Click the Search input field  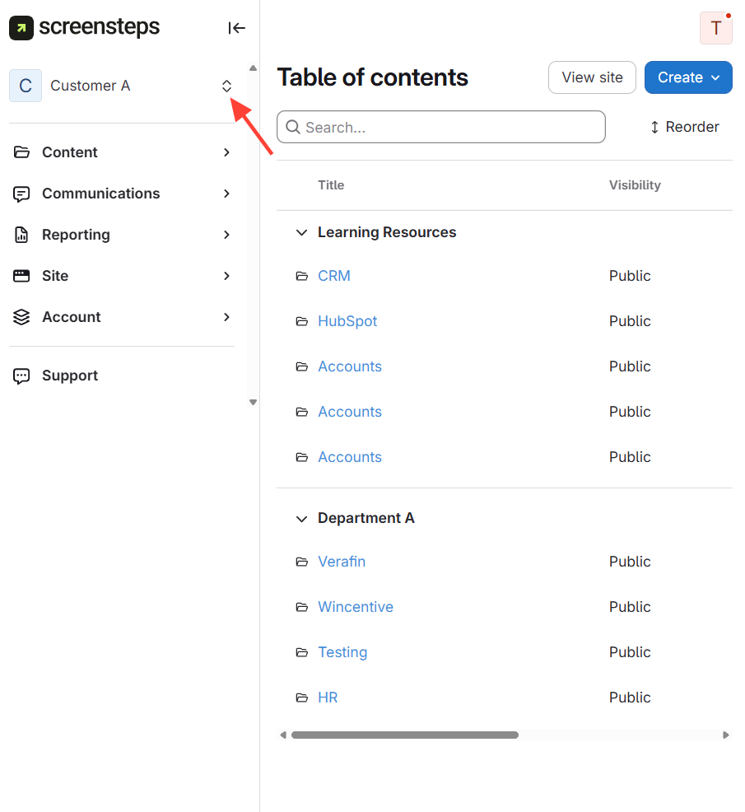[x=453, y=128]
